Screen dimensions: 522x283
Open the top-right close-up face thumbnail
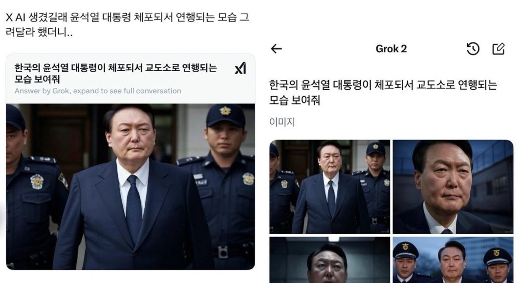(453, 187)
